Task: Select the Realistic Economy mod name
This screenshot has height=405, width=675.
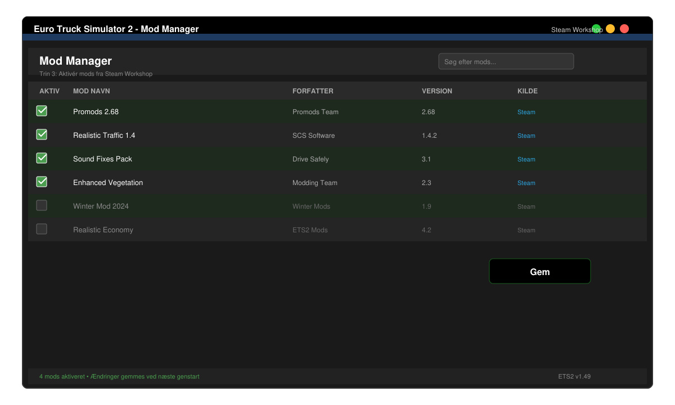Action: pyautogui.click(x=103, y=230)
